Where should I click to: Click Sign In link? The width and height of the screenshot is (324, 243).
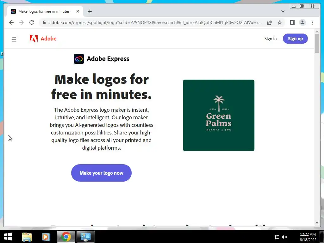[270, 39]
